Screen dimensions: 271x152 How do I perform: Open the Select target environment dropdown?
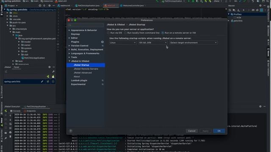coord(194,43)
